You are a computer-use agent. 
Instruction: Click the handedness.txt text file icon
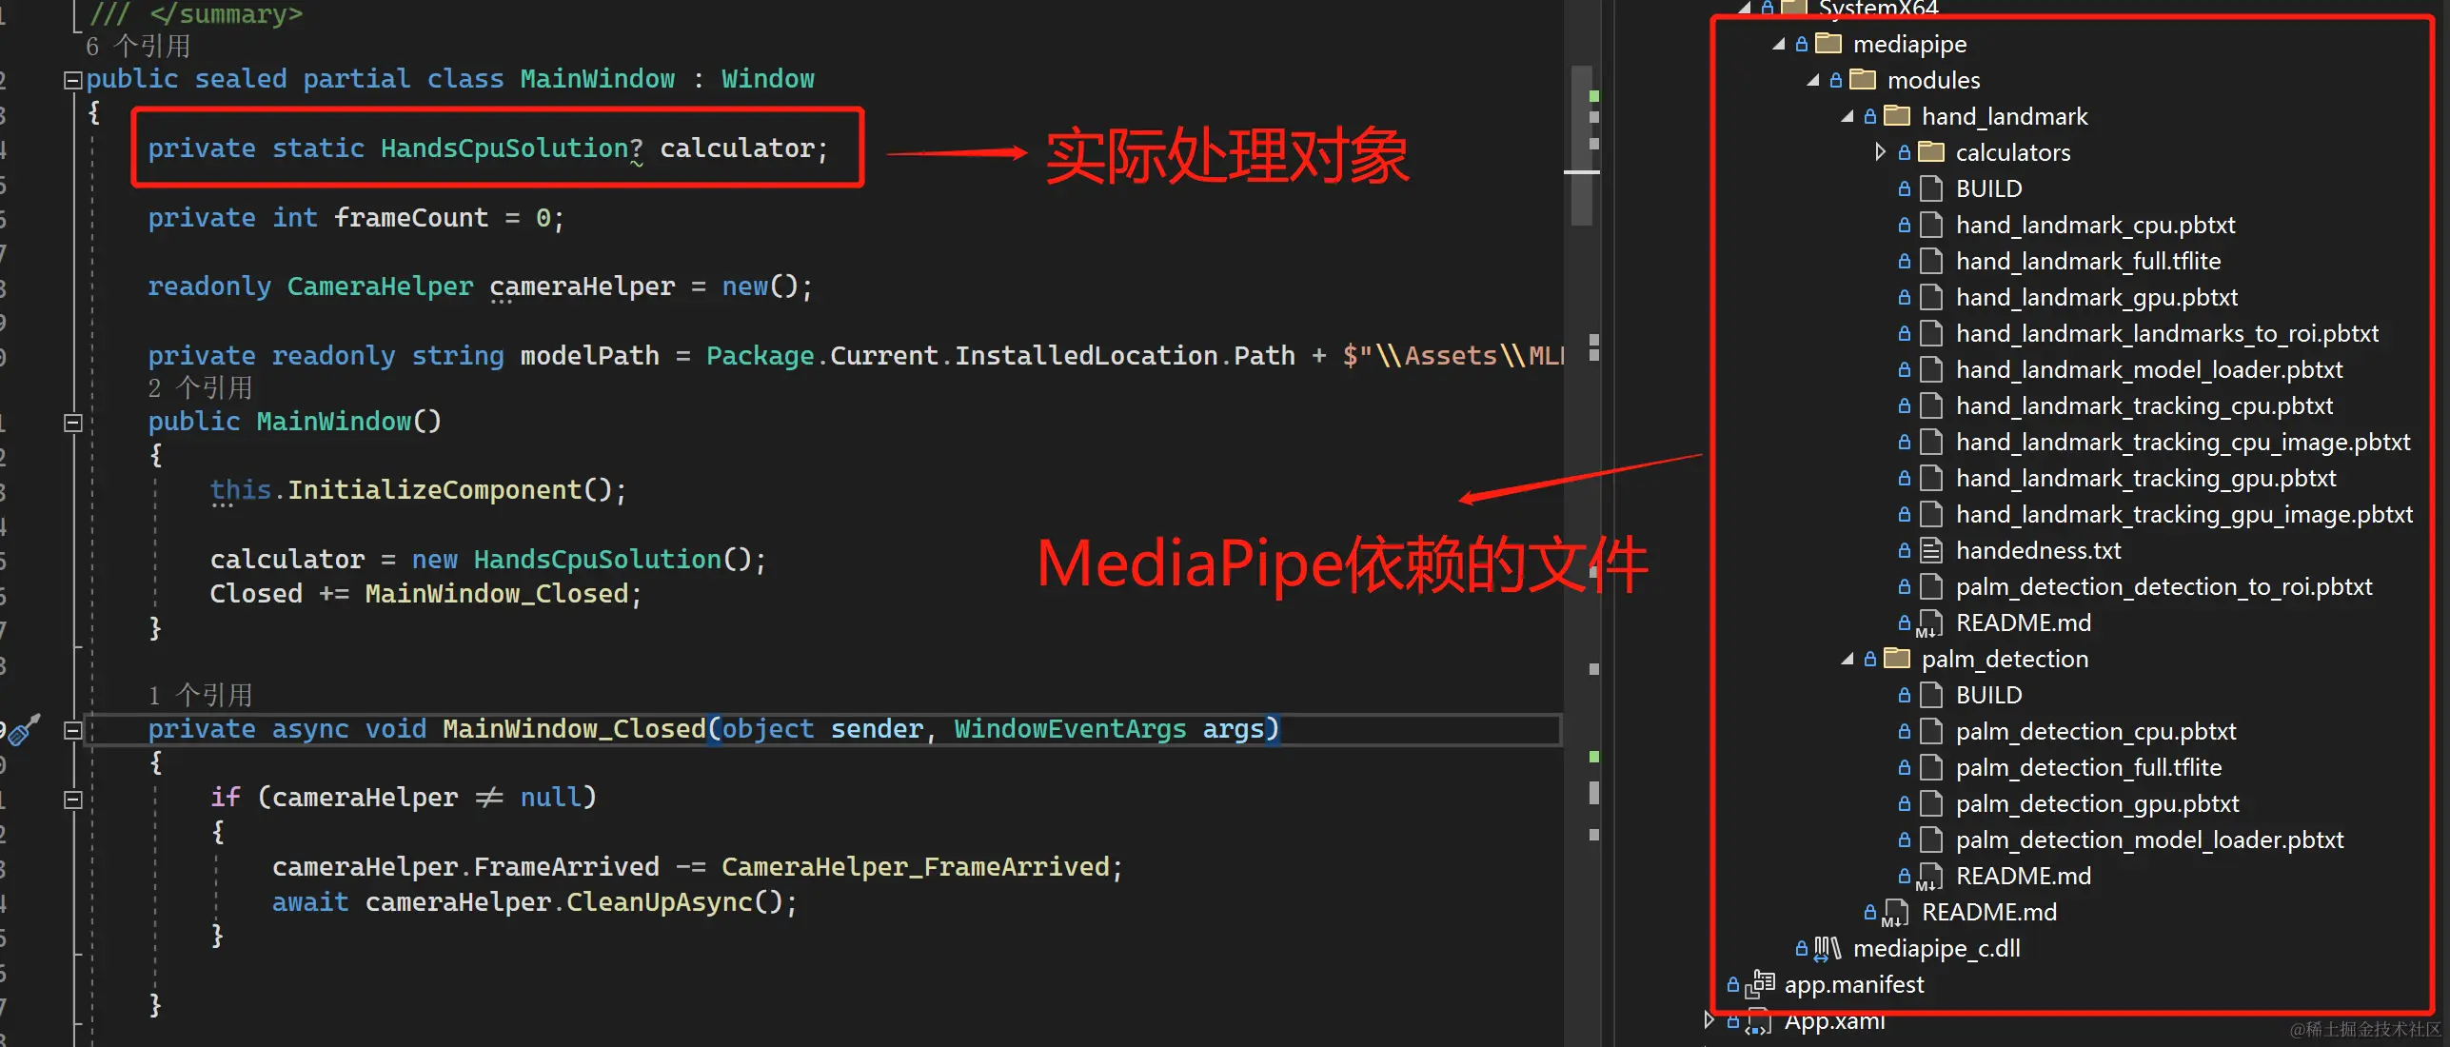1930,550
